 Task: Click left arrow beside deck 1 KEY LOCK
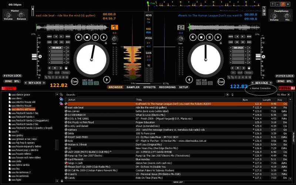click(x=26, y=83)
